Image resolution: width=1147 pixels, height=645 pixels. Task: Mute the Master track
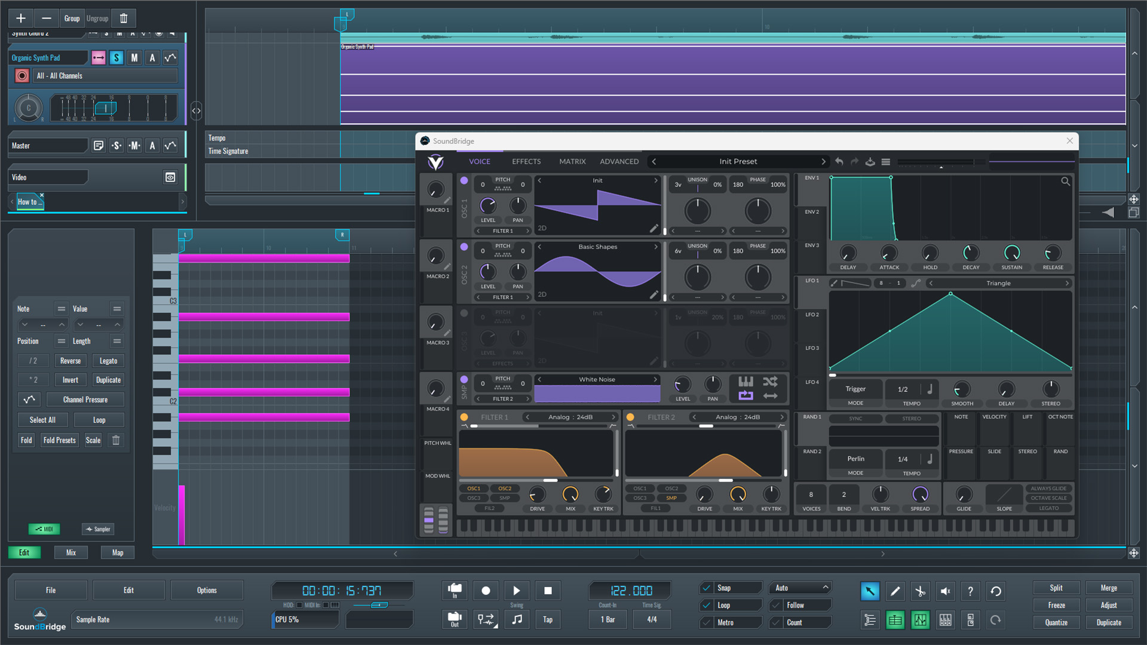[x=134, y=146]
